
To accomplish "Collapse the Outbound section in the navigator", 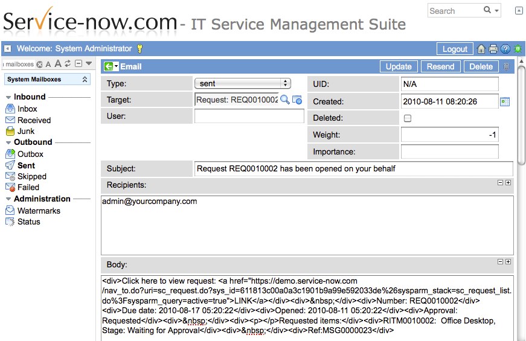I will click(x=8, y=142).
